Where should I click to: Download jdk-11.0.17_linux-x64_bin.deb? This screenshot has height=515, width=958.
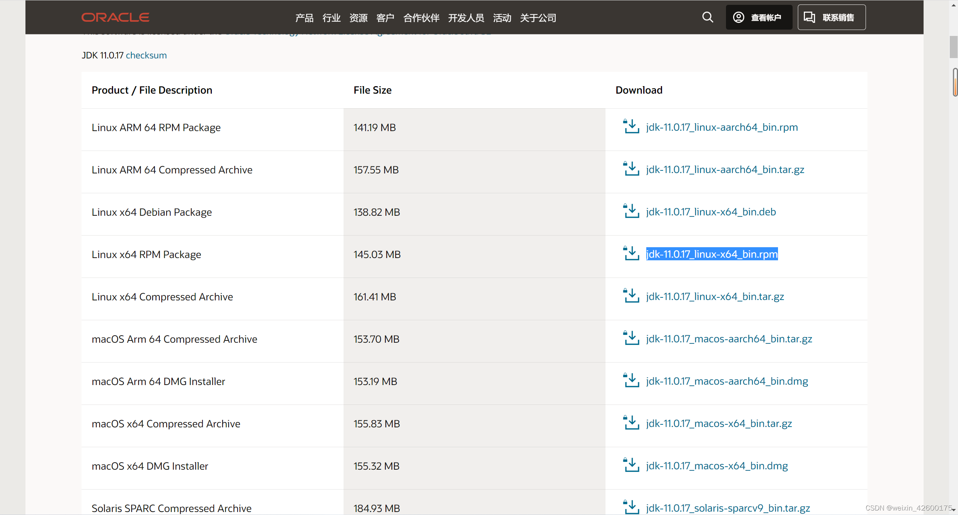711,212
